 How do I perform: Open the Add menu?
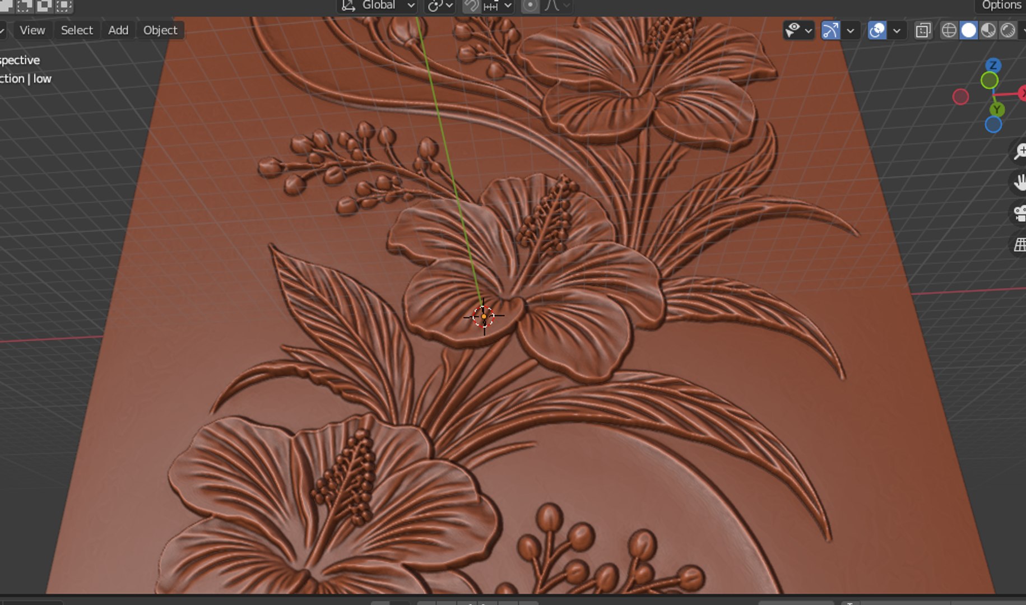click(118, 30)
